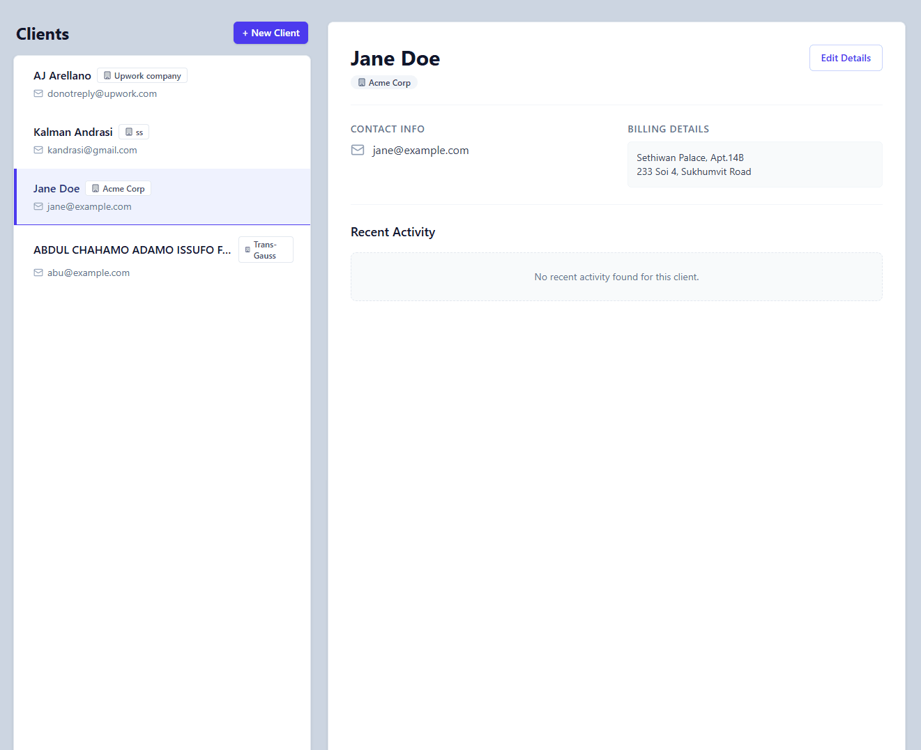
Task: Click the building icon in Trans-Gauss badge
Action: click(x=248, y=250)
